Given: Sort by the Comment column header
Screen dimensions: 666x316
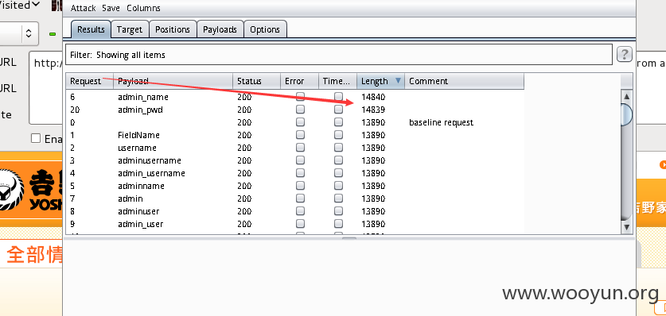Looking at the screenshot, I should click(x=464, y=81).
